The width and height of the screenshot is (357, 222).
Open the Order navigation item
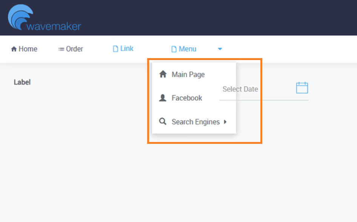[x=74, y=49]
